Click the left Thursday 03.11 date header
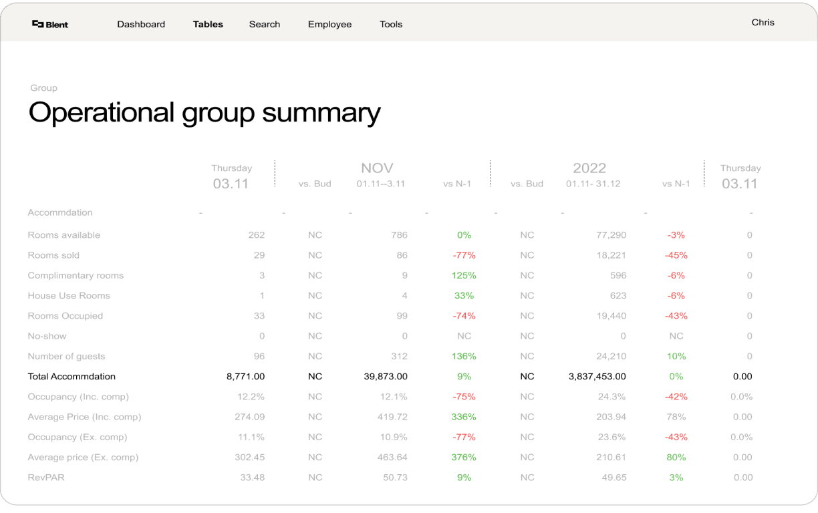 click(231, 176)
